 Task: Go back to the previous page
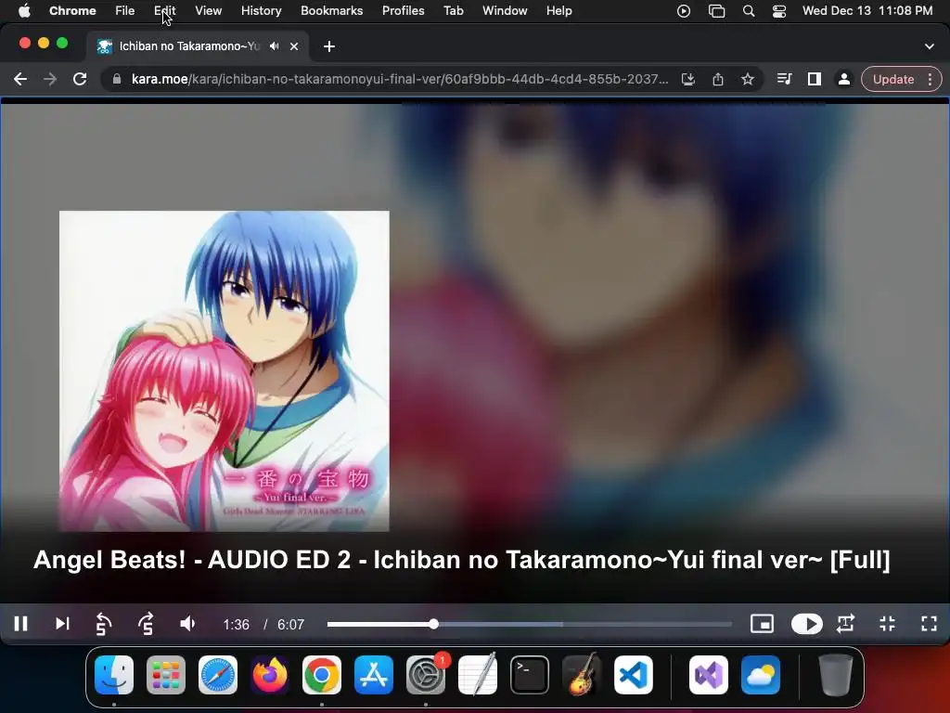pos(20,79)
